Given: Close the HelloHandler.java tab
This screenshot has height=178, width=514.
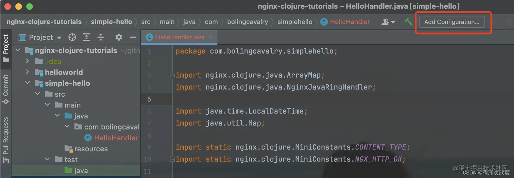Looking at the screenshot, I should 211,37.
